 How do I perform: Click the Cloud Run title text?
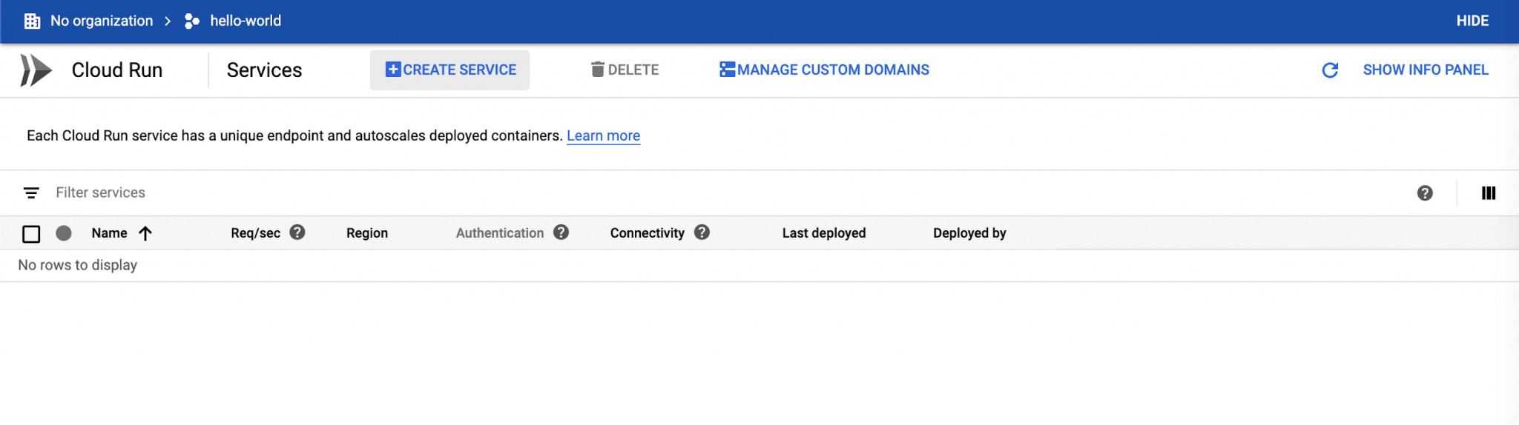coord(117,70)
